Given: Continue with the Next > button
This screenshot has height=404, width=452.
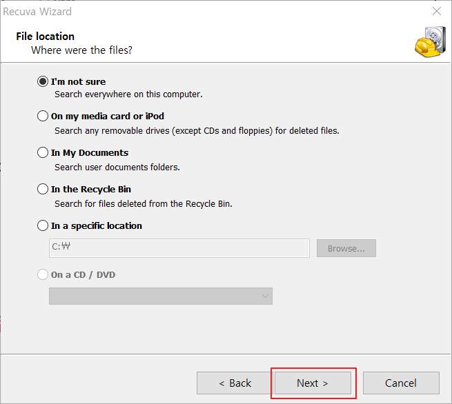Looking at the screenshot, I should [x=313, y=383].
